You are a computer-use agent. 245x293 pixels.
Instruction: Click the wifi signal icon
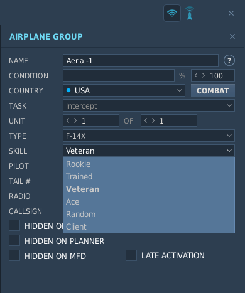click(x=172, y=13)
